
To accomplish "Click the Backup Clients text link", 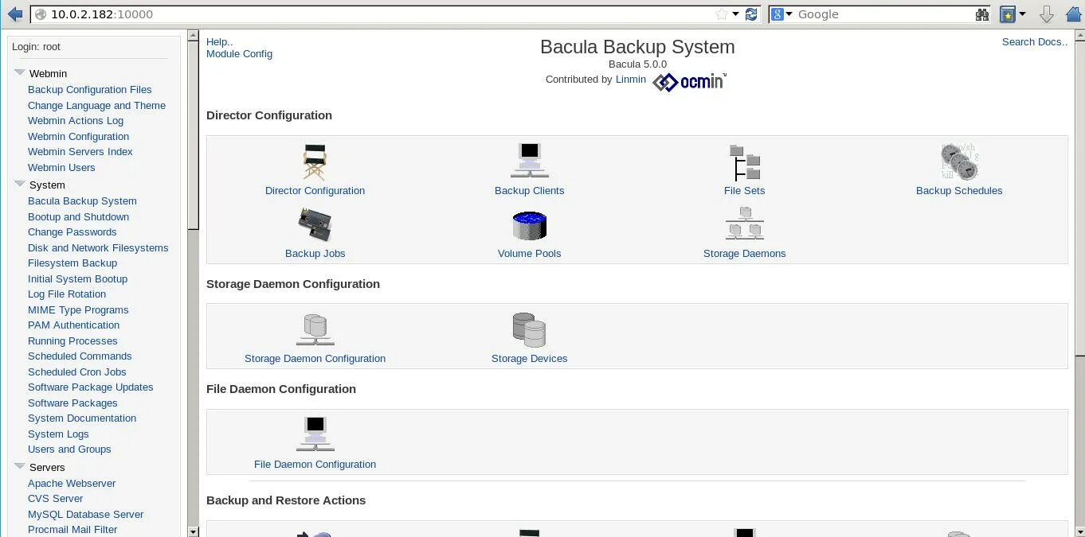I will click(x=530, y=191).
